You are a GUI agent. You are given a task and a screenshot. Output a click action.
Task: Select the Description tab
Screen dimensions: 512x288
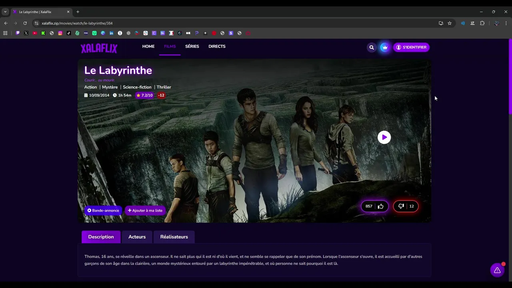[101, 237]
